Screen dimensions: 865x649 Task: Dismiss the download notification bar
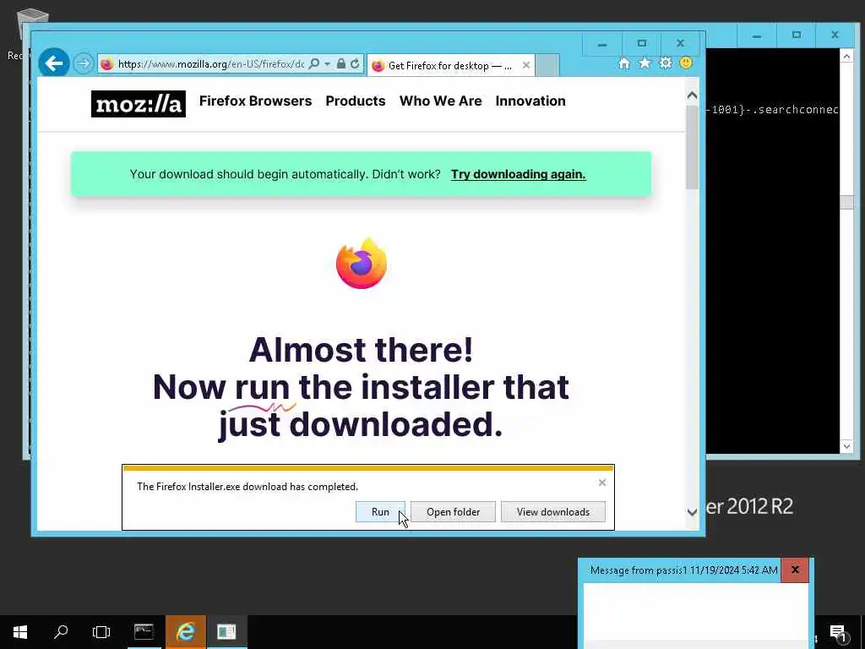(601, 483)
